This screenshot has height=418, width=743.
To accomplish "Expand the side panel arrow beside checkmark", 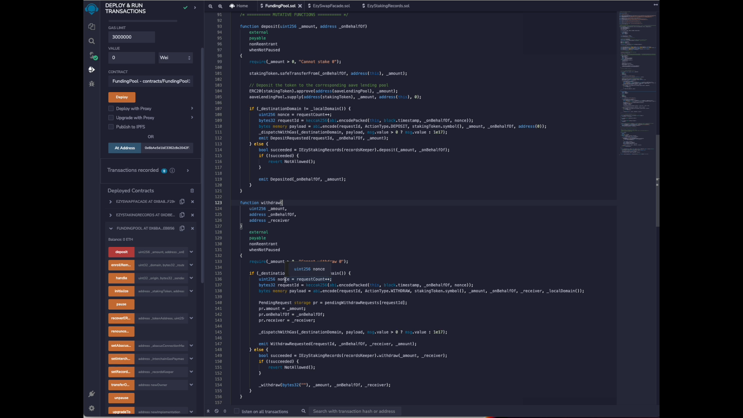I will click(x=195, y=7).
